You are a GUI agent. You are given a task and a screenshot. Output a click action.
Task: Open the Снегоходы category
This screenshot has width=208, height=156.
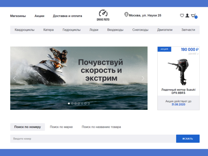[140, 30]
